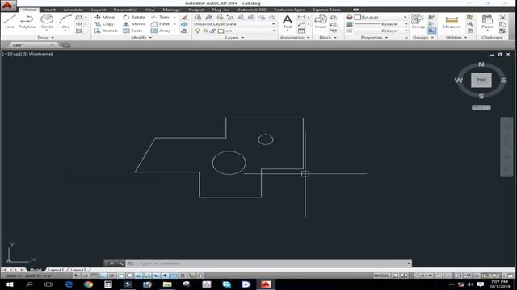The height and width of the screenshot is (290, 517).
Task: Activate the Rotate command
Action: pyautogui.click(x=134, y=17)
